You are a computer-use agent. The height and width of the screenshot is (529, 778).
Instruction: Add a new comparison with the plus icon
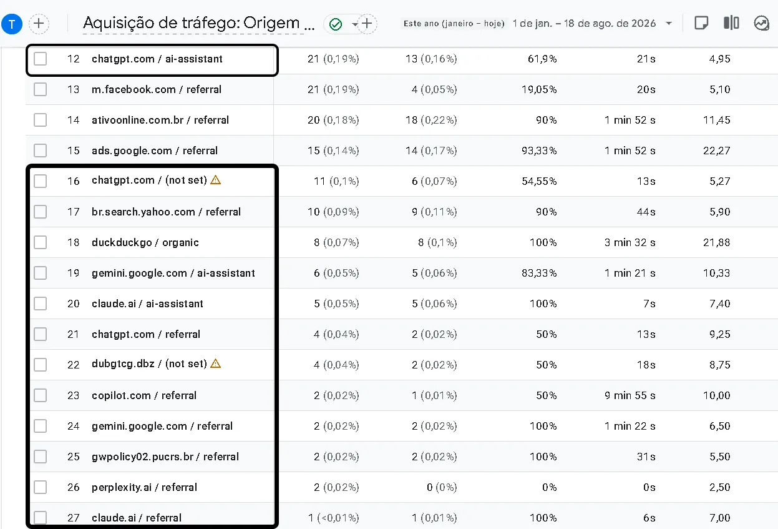tap(39, 24)
